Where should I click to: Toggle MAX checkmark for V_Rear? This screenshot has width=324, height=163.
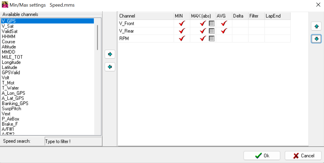[203, 31]
